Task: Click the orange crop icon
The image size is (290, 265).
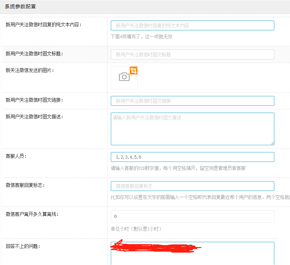Action: [x=133, y=70]
